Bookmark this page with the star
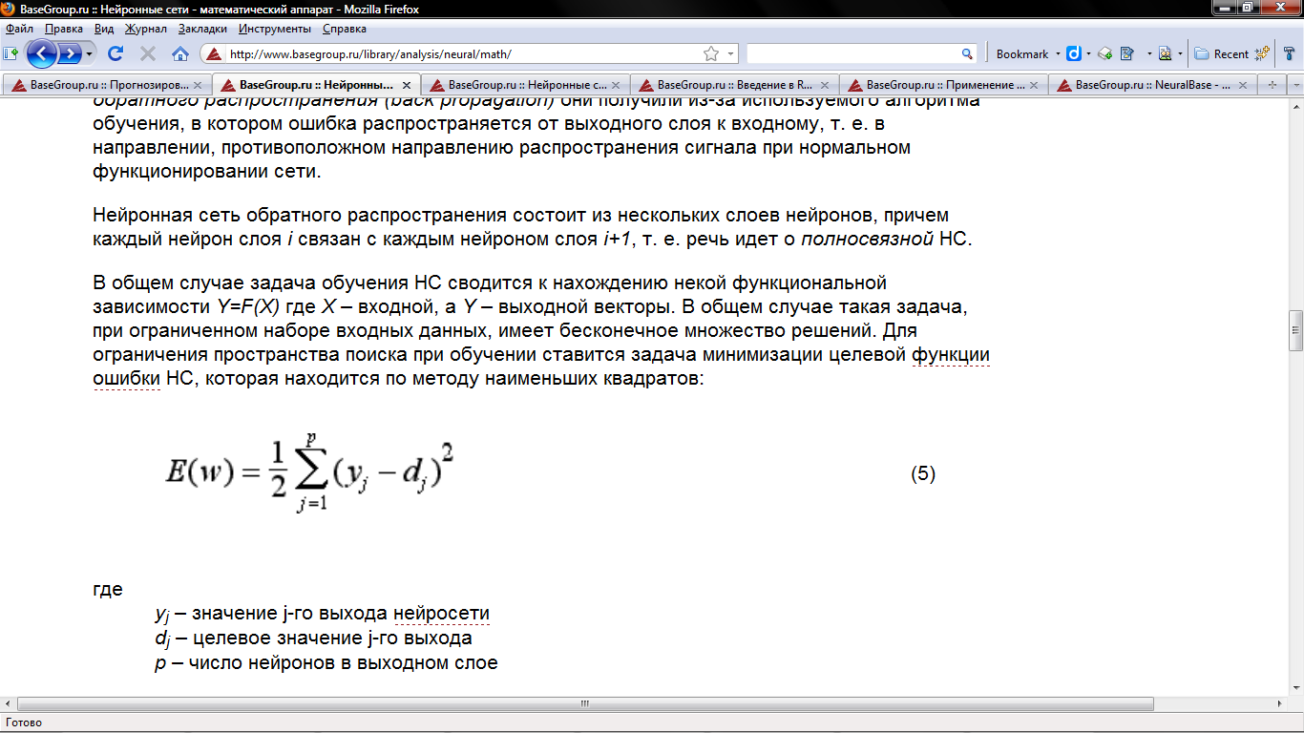This screenshot has height=733, width=1304. (x=710, y=53)
